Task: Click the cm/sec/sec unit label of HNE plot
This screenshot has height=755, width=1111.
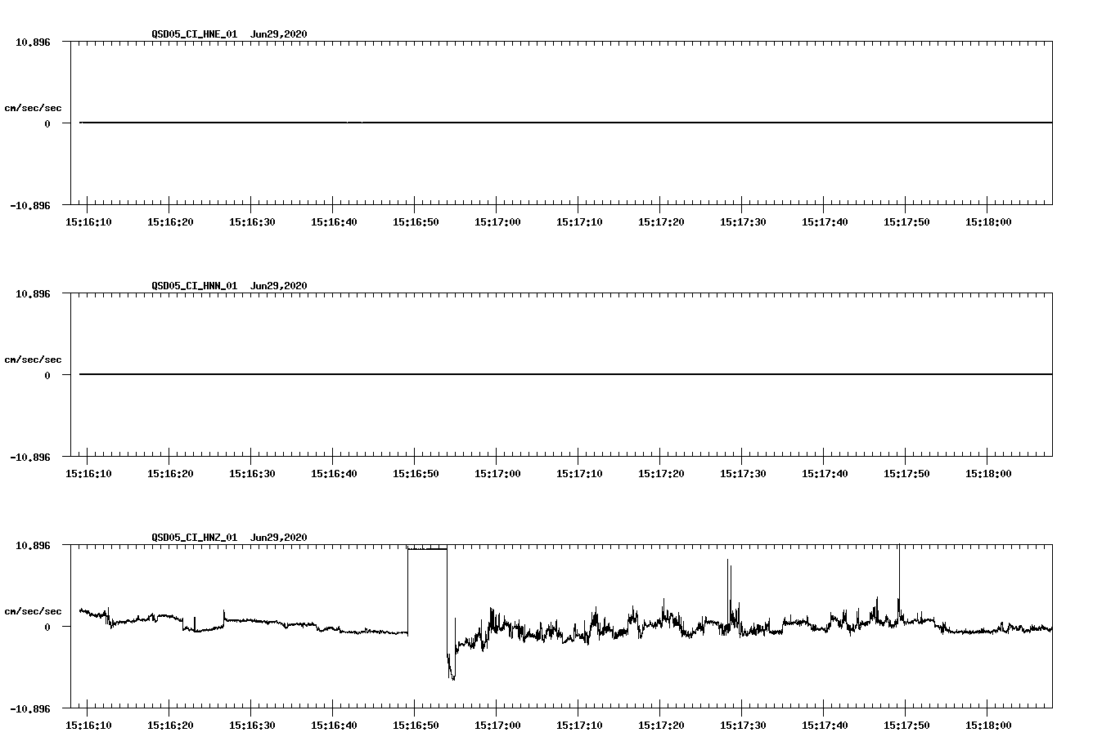Action: point(33,108)
